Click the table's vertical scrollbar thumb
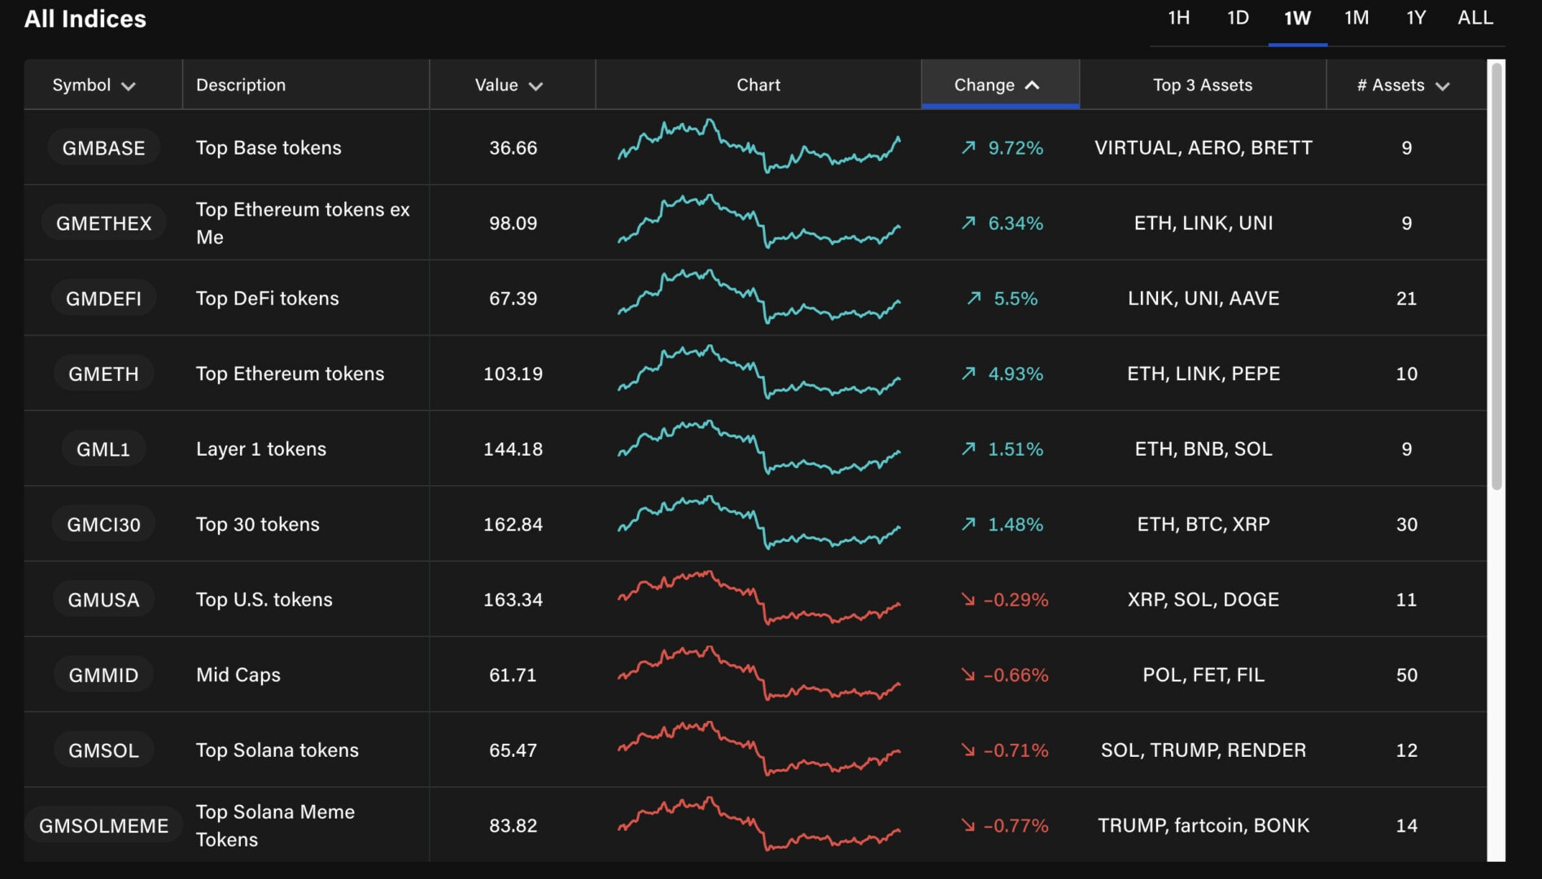 (x=1496, y=277)
